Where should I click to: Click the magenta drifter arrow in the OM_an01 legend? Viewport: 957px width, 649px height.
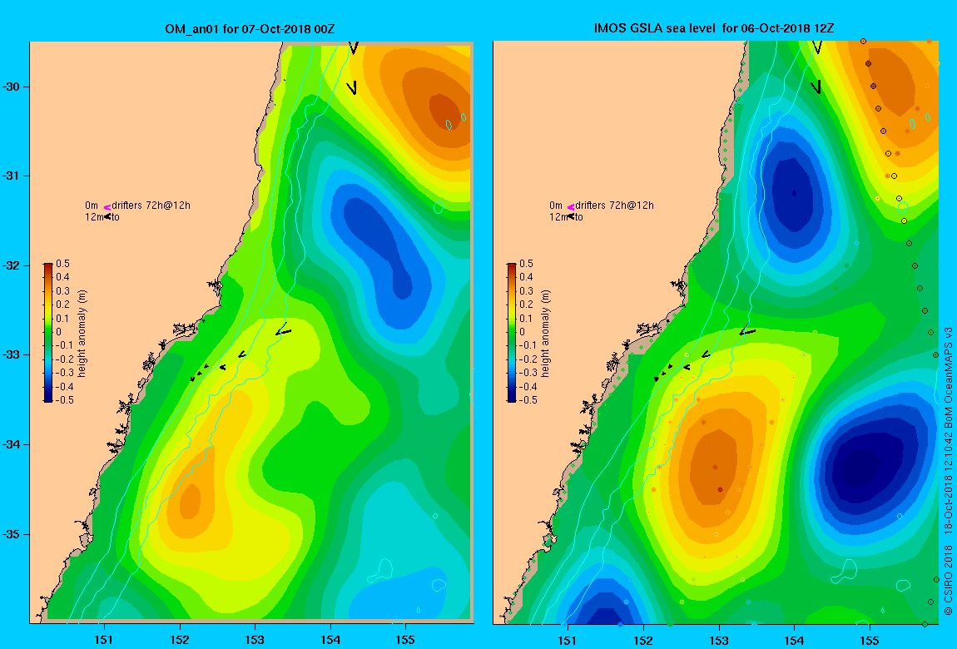click(107, 207)
